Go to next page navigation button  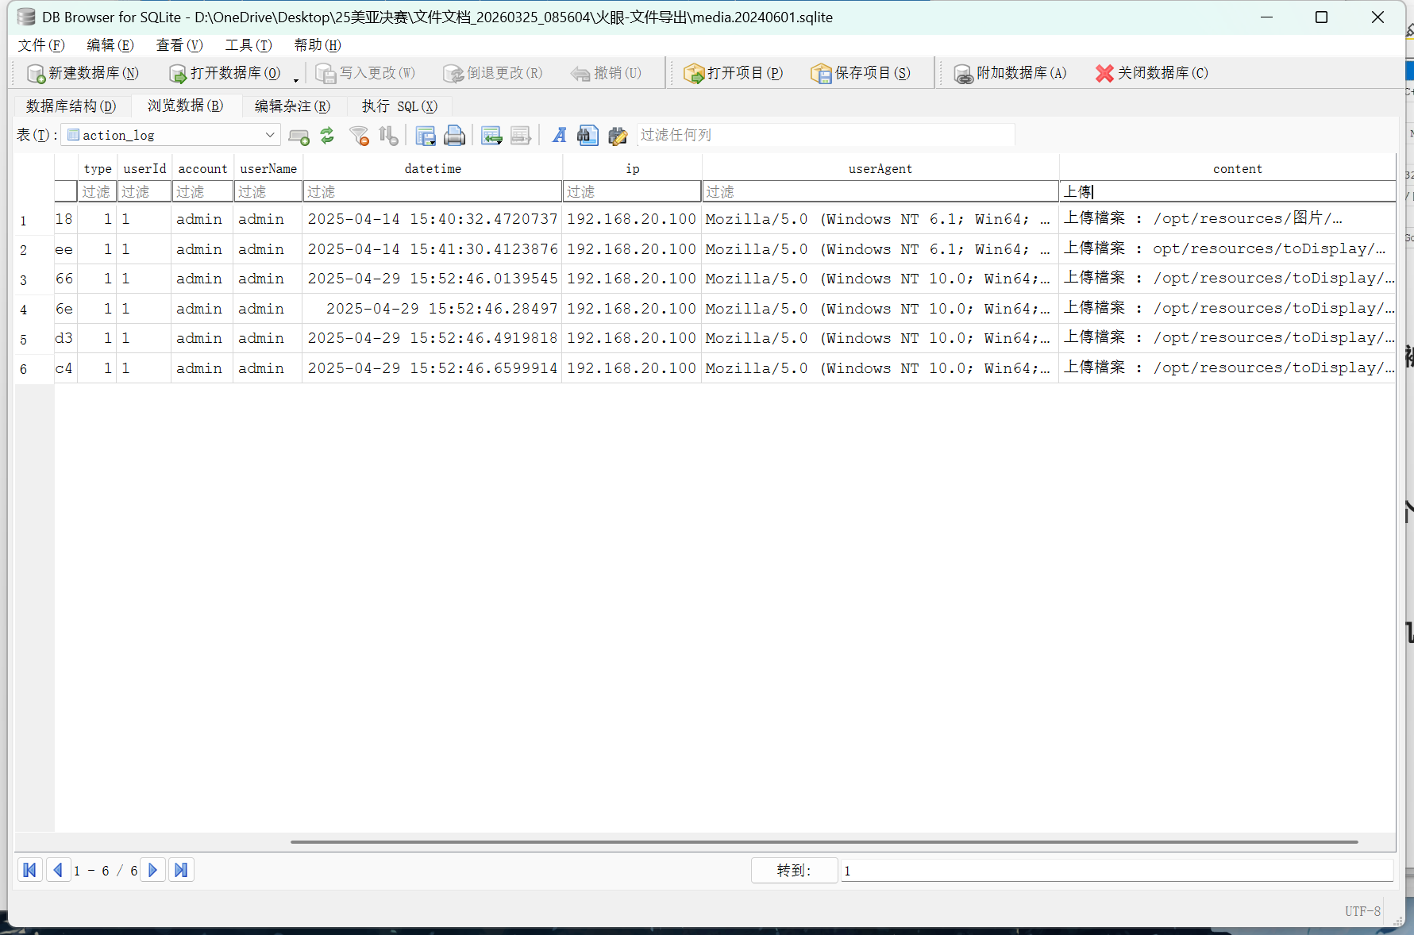(153, 870)
